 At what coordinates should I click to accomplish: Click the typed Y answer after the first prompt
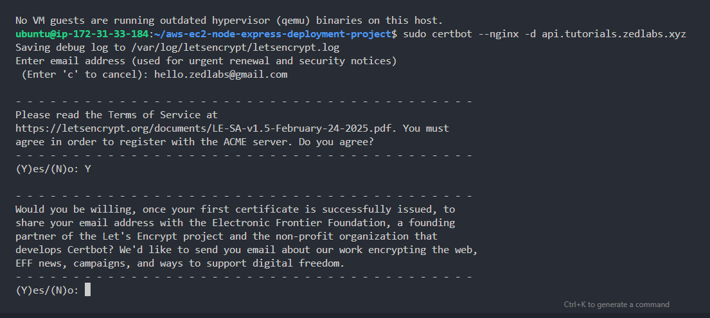pyautogui.click(x=87, y=169)
